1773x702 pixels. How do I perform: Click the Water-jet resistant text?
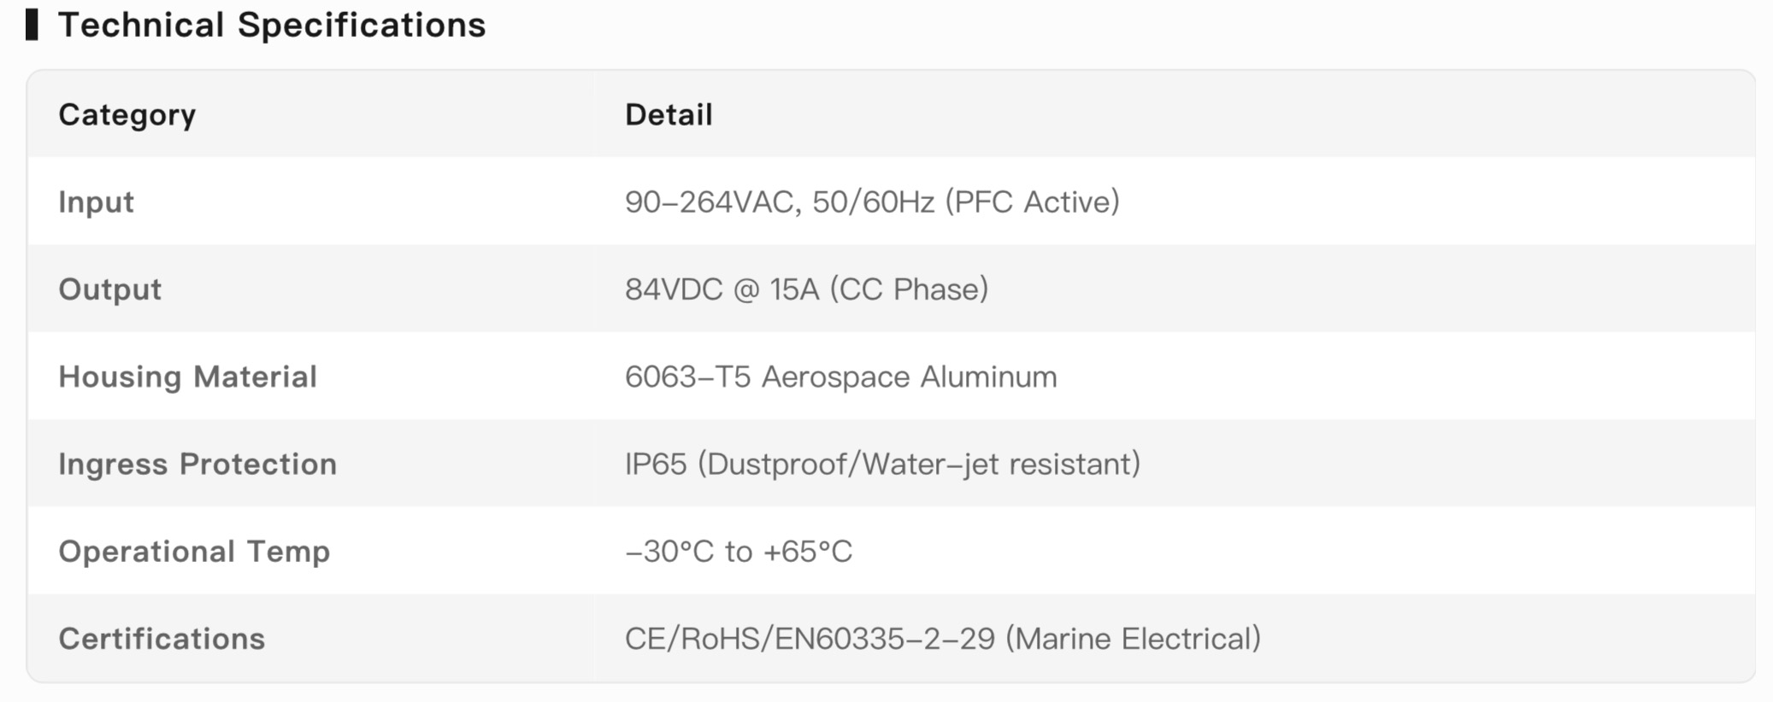1001,465
